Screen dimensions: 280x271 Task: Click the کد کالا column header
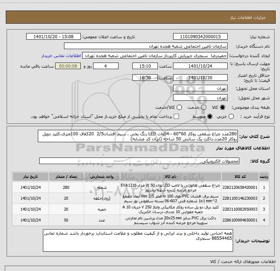click(240, 177)
